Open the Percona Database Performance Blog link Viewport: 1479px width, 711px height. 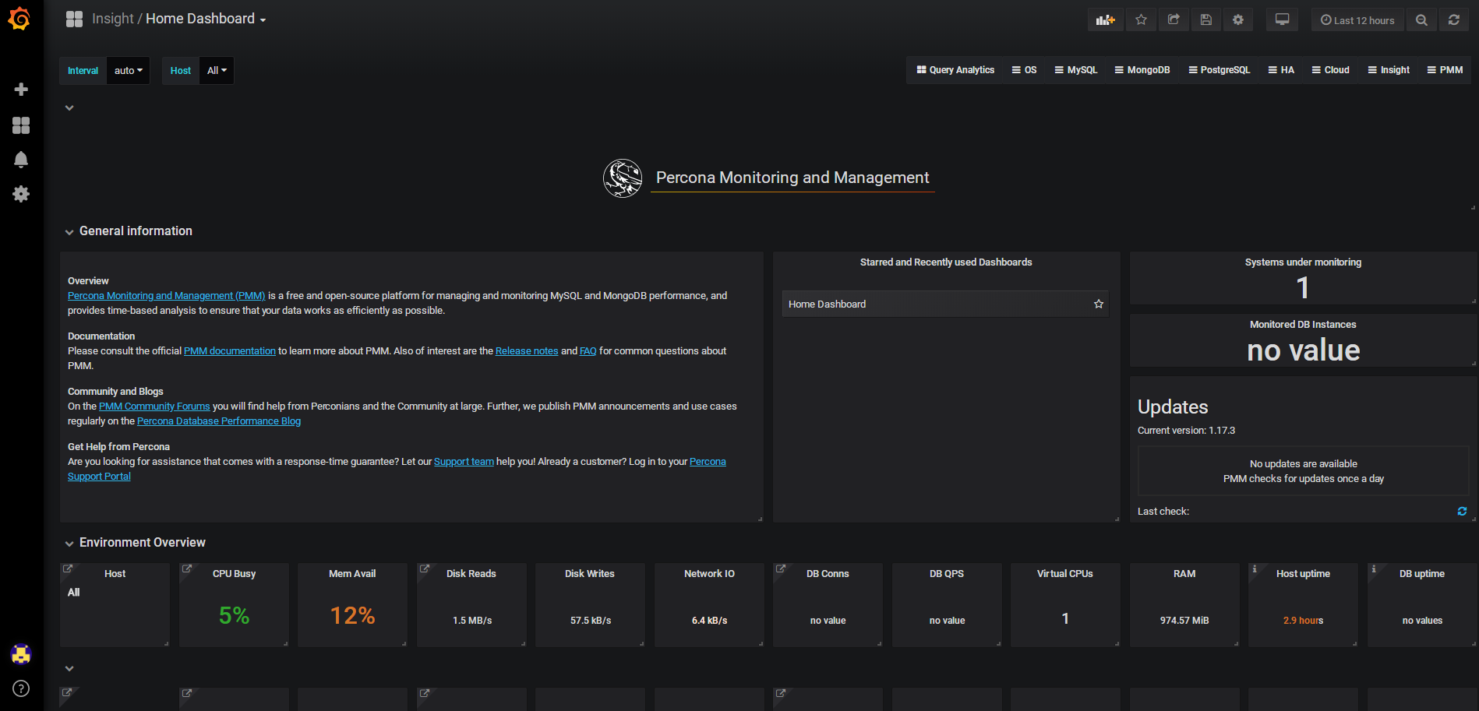tap(219, 421)
